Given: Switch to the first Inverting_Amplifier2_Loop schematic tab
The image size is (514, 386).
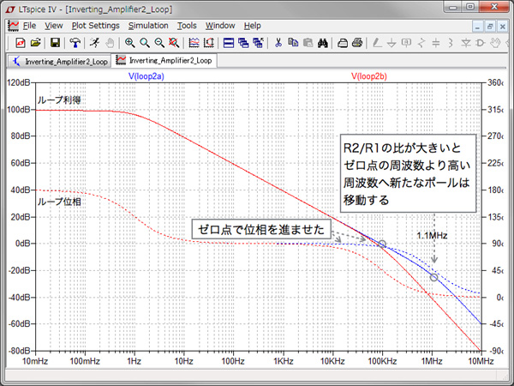Looking at the screenshot, I should coord(58,61).
